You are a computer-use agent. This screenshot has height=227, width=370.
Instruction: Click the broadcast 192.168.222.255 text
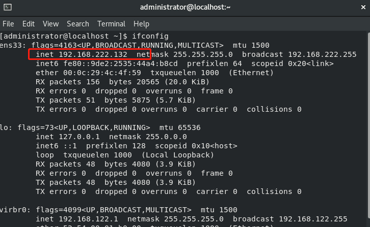[299, 54]
